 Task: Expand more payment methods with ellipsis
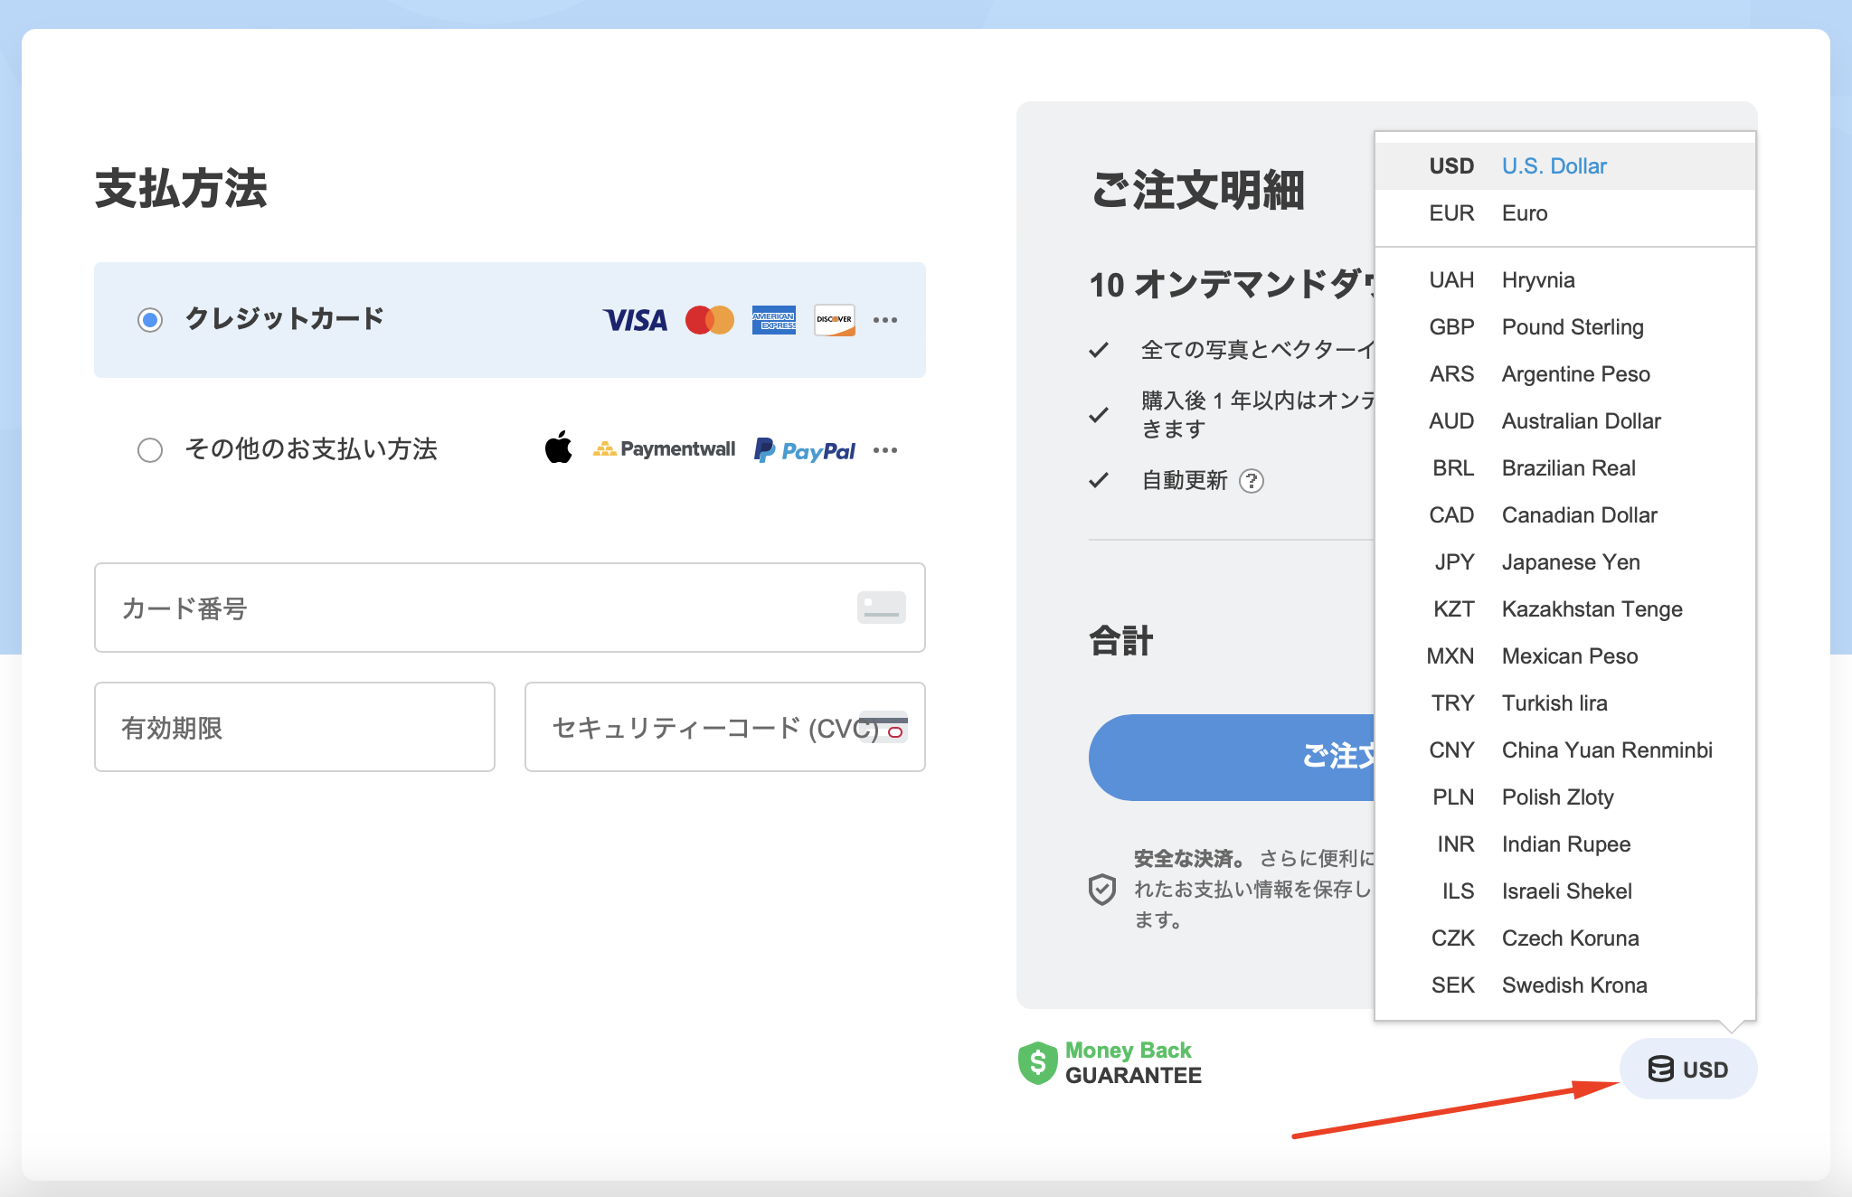point(885,449)
